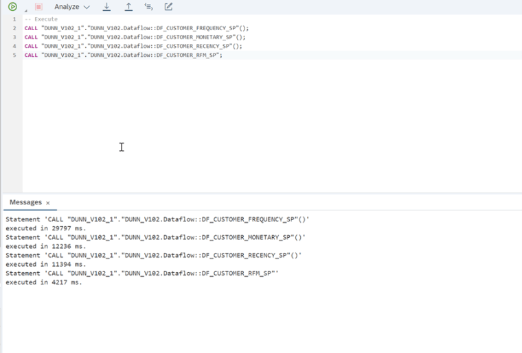
Task: Click the red Stop execution icon
Action: pyautogui.click(x=38, y=7)
